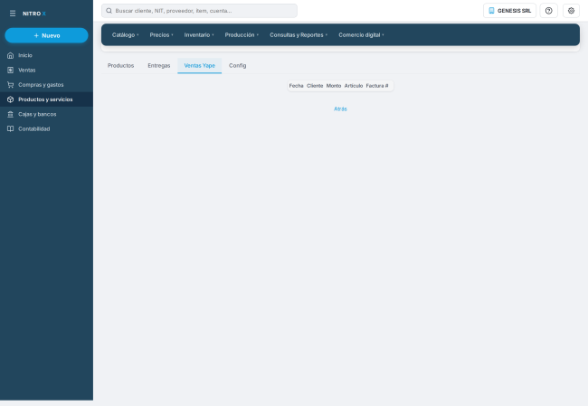
Task: Expand the Inventario dropdown menu
Action: pyautogui.click(x=199, y=35)
